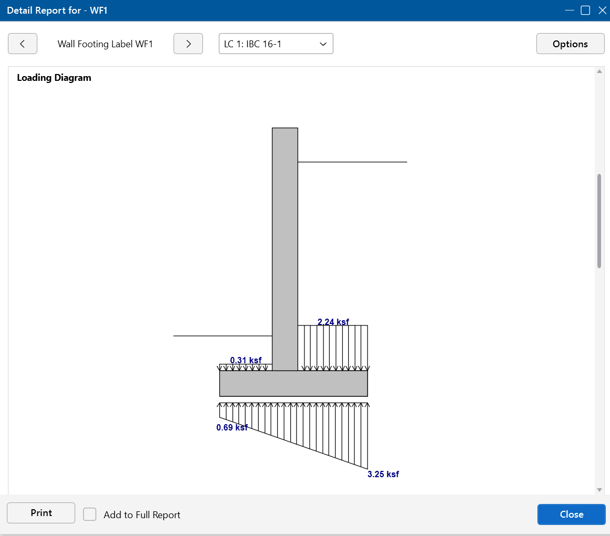Enable the Add to Full Report checkbox
The height and width of the screenshot is (536, 610).
[x=90, y=514]
